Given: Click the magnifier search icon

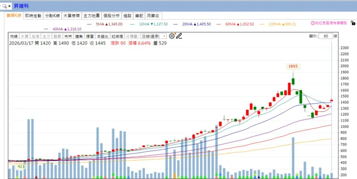Looking at the screenshot, I should click(4, 6).
